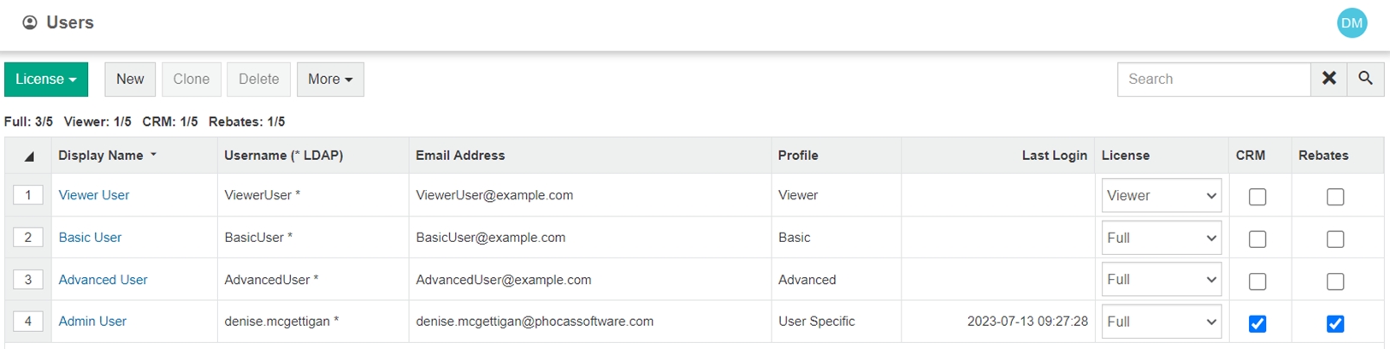Change Admin User's Full license dropdown
This screenshot has width=1390, height=349.
point(1161,322)
